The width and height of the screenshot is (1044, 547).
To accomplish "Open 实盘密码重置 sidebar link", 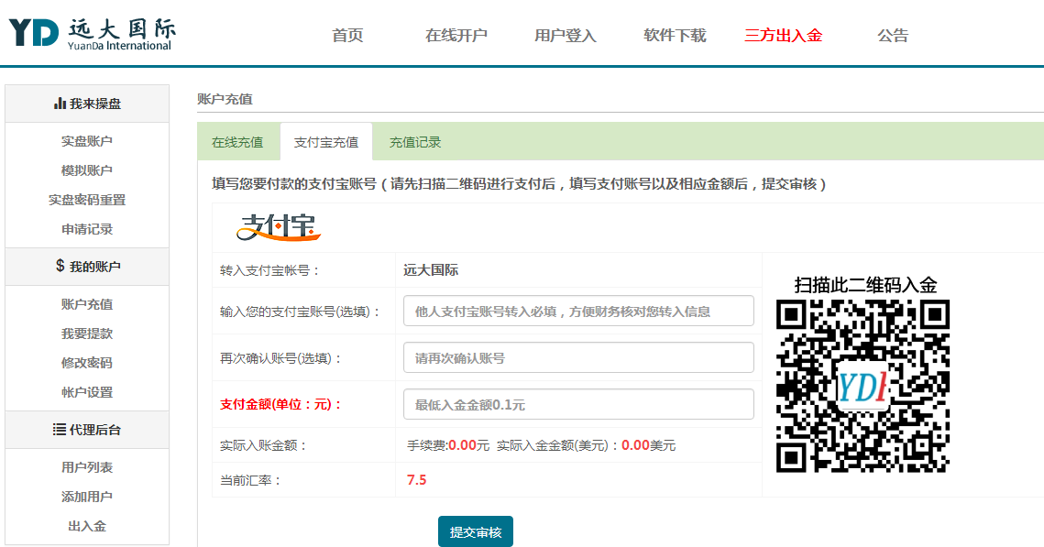I will point(86,200).
